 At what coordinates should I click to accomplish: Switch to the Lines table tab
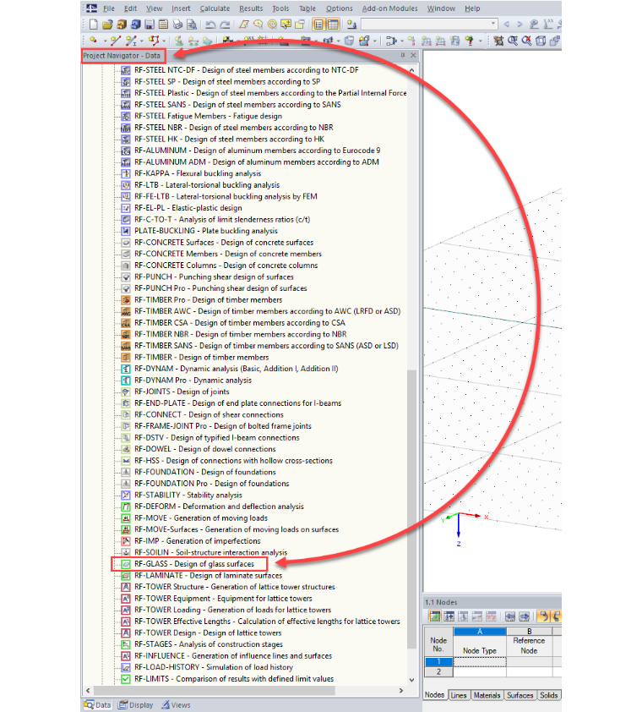(x=458, y=695)
